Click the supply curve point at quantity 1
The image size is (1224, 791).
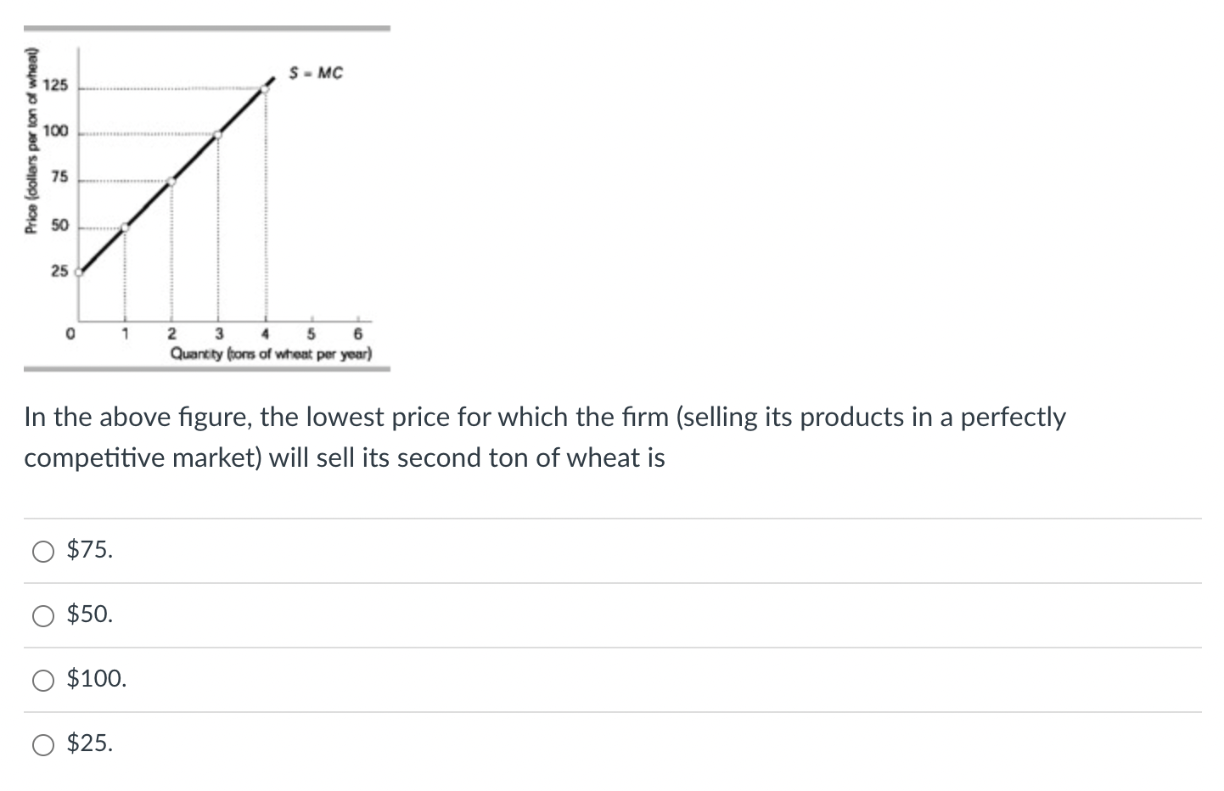pyautogui.click(x=126, y=227)
